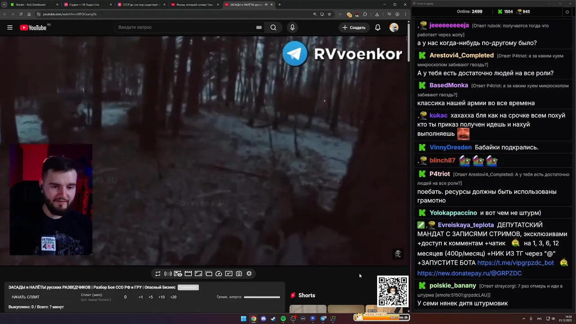Open the playback speed gauge icon
Image resolution: width=576 pixels, height=324 pixels.
219,274
